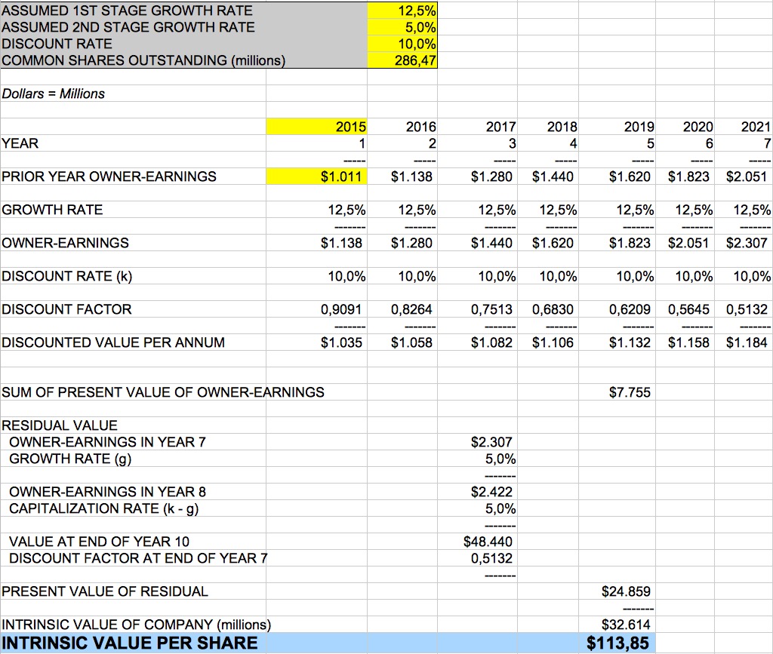Click the yellow $1.011 prior year owner-earnings cell

click(x=316, y=177)
